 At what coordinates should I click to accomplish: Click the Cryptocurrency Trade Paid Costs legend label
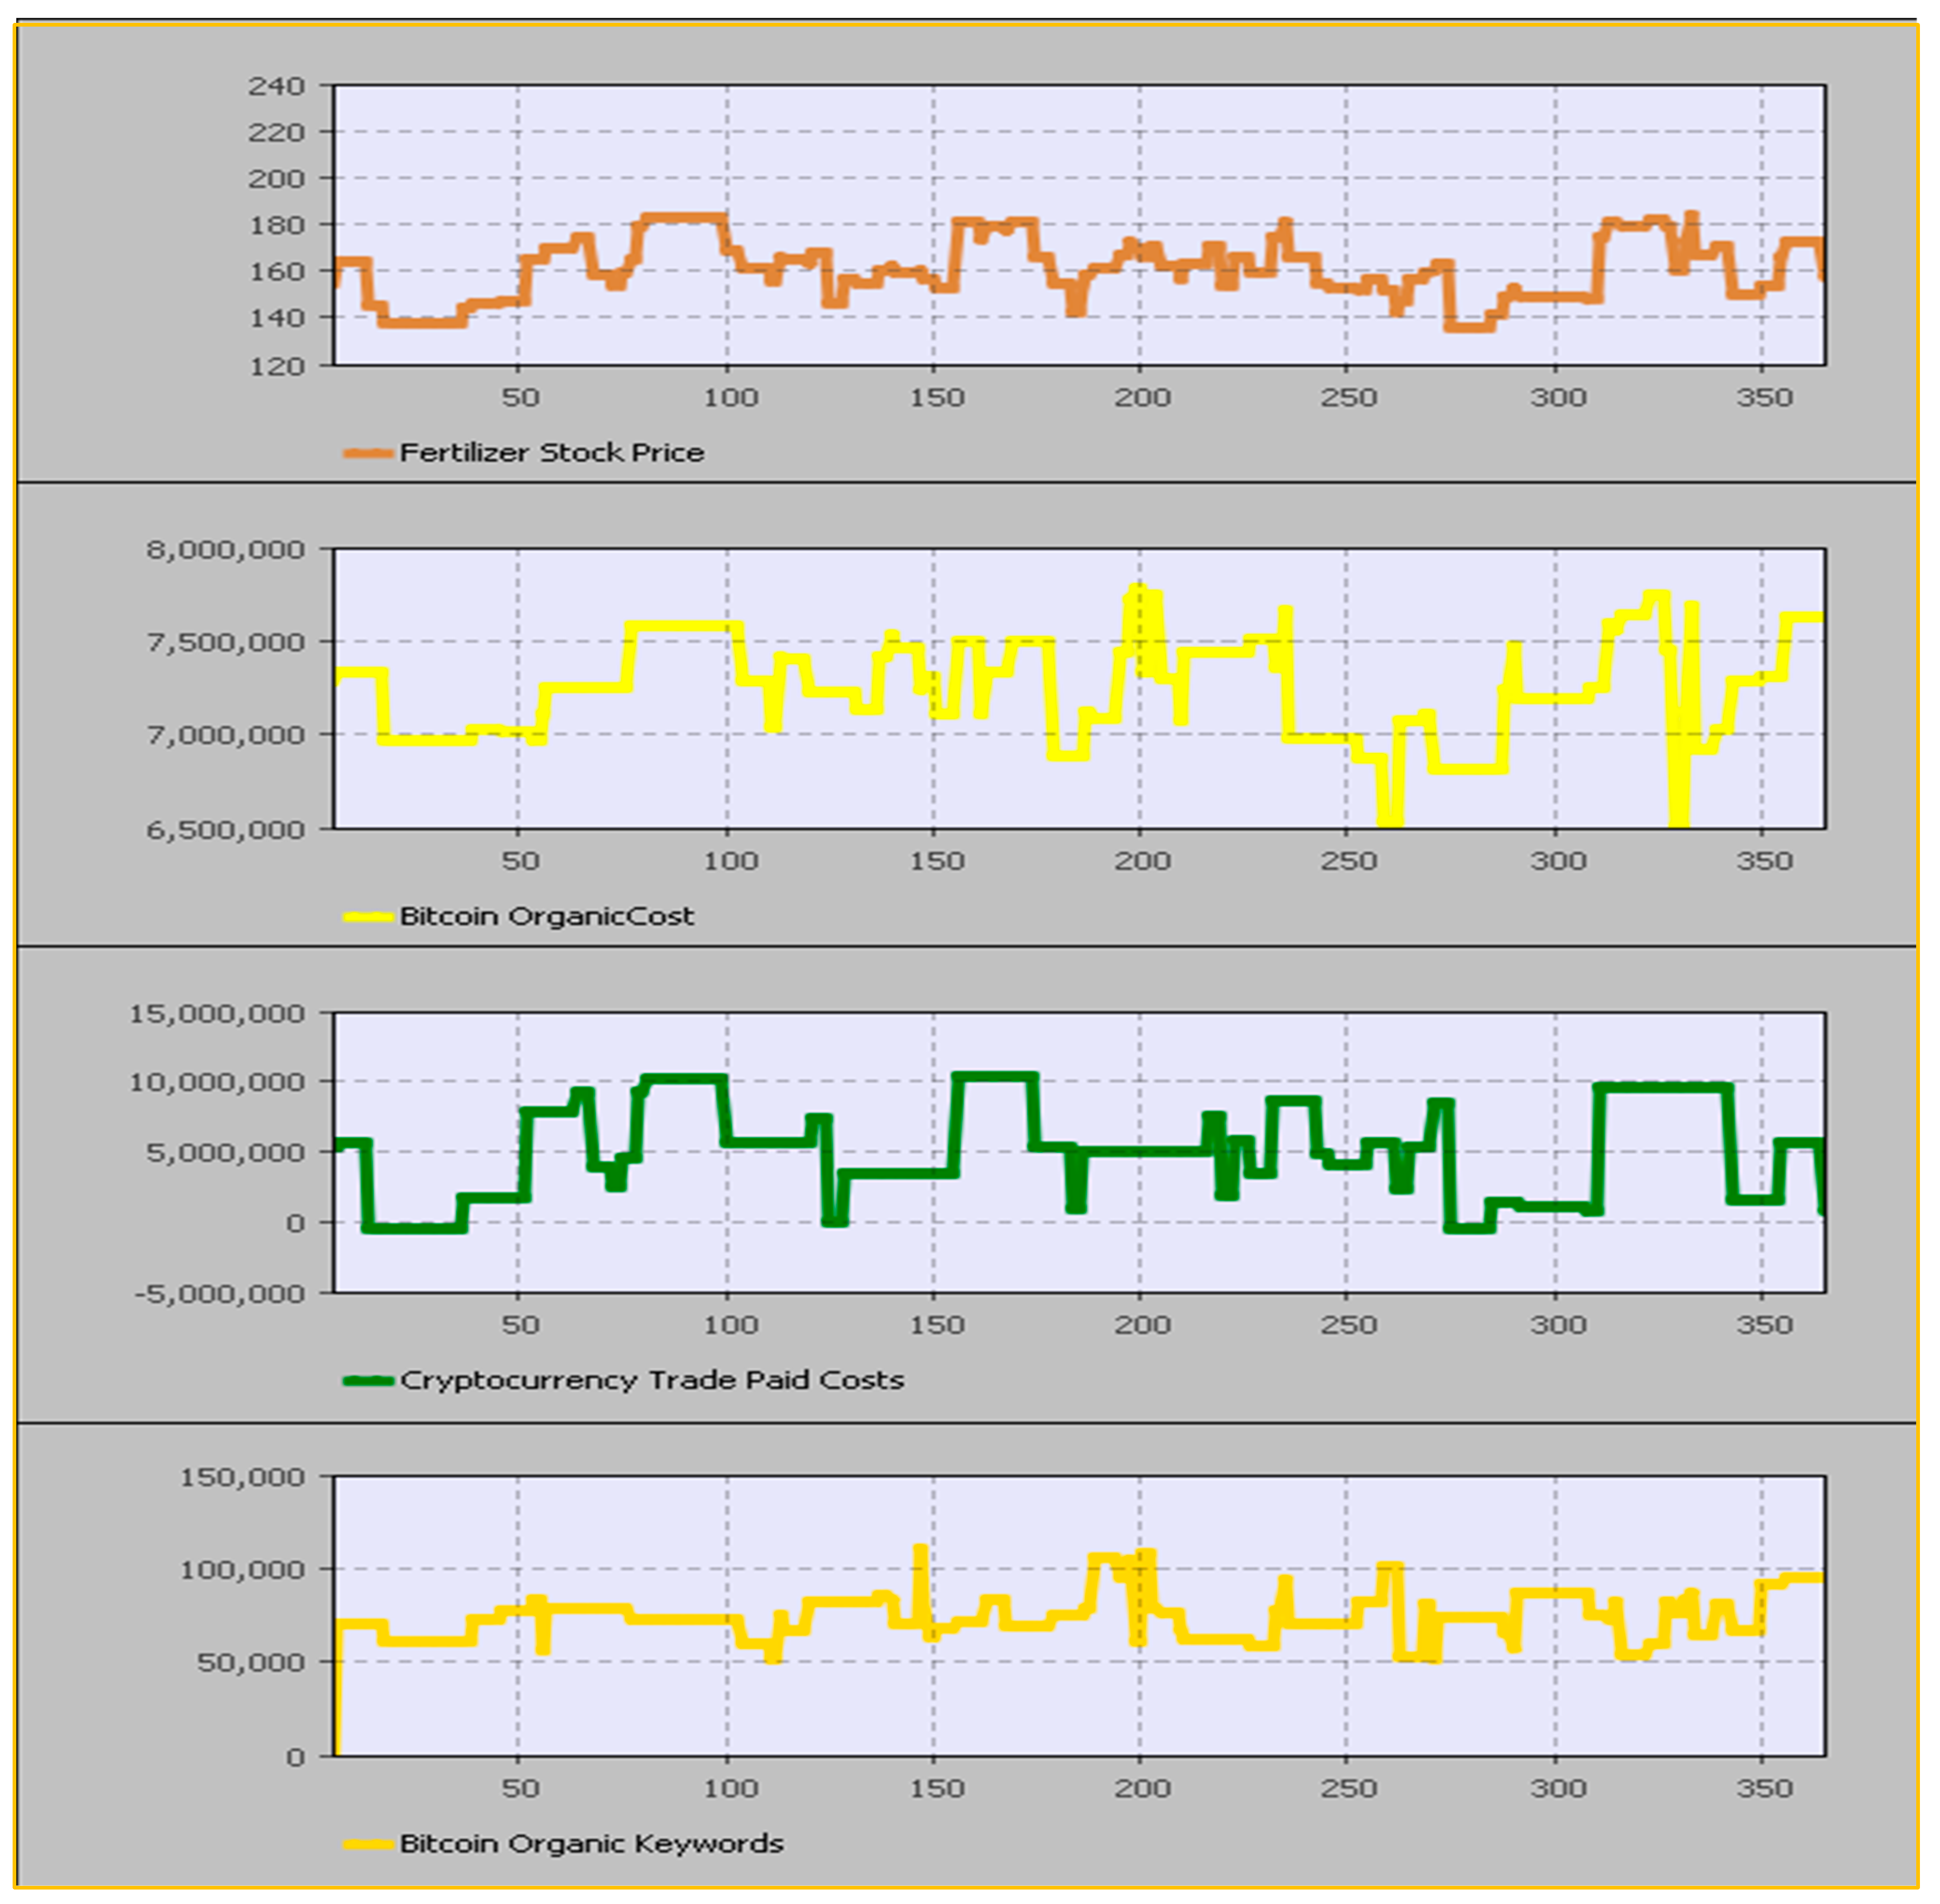(x=651, y=1380)
